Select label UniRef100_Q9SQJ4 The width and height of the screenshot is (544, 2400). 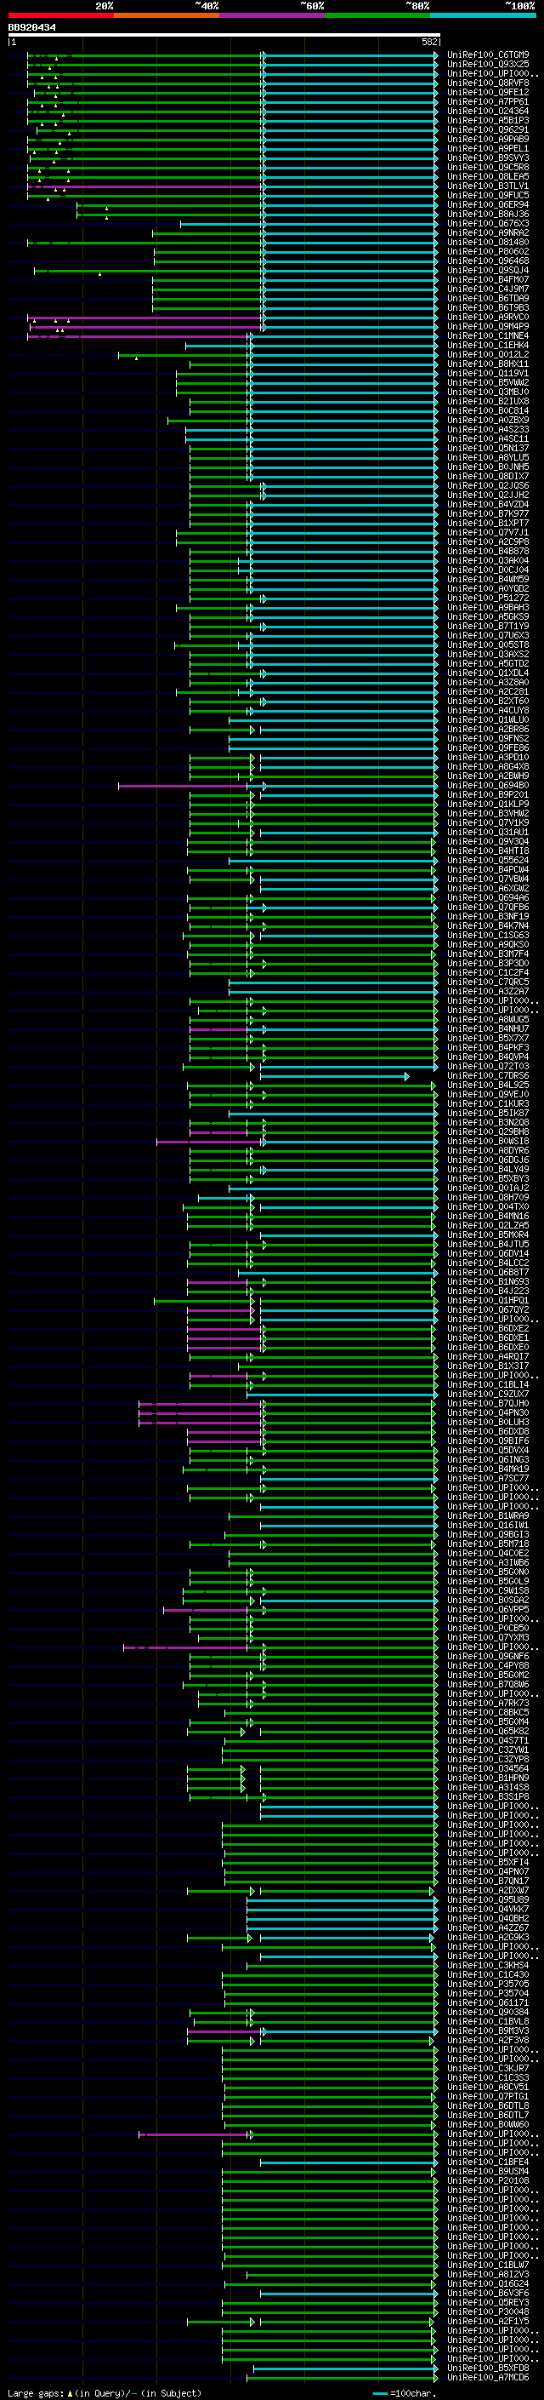click(488, 270)
